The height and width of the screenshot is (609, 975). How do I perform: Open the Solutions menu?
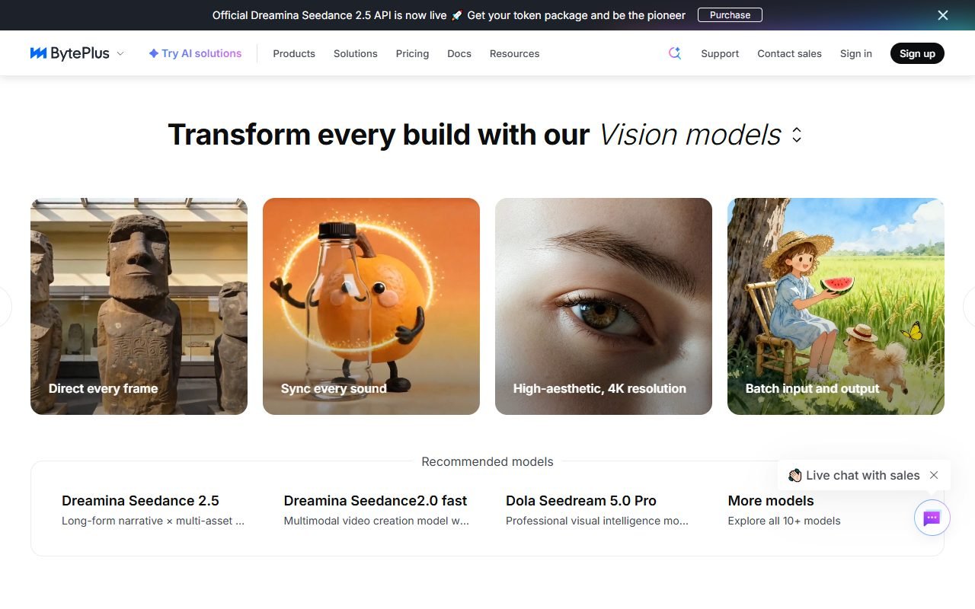point(356,53)
